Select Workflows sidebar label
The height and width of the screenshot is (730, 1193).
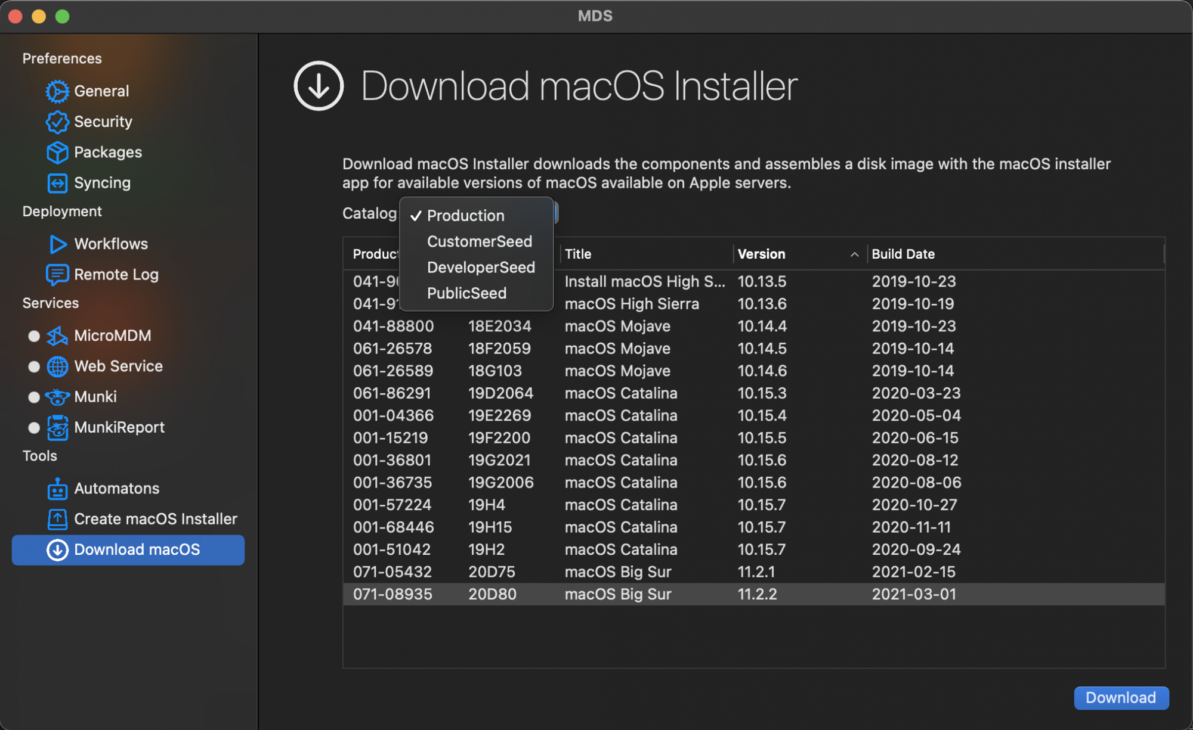[111, 244]
